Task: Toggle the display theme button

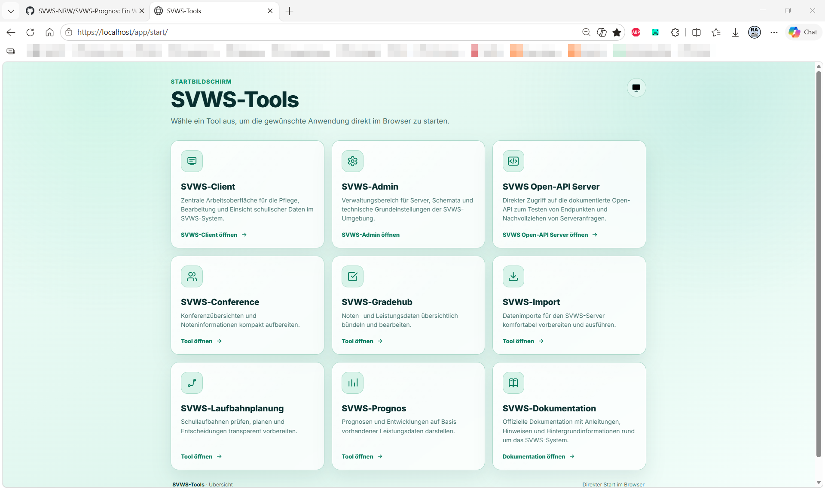Action: [636, 88]
